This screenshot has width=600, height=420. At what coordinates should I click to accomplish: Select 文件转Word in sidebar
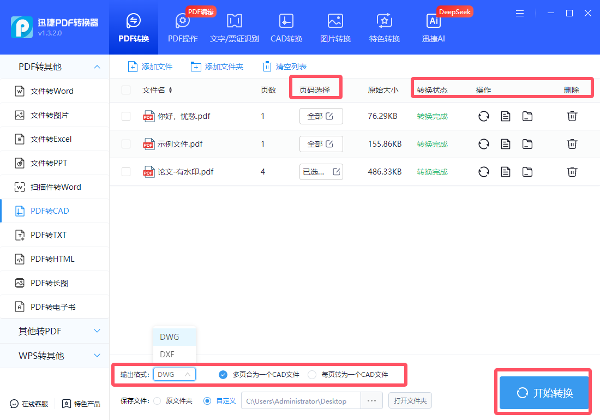click(55, 91)
